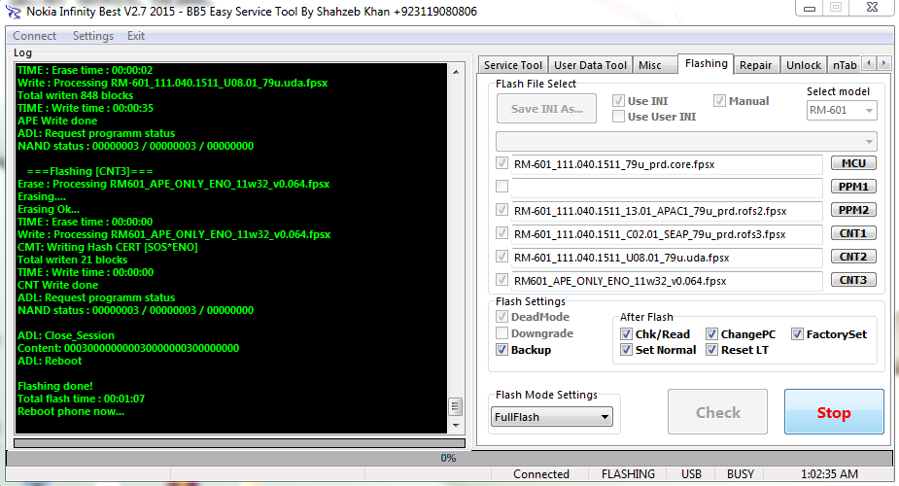Click the BUSY status bar entry

[741, 474]
